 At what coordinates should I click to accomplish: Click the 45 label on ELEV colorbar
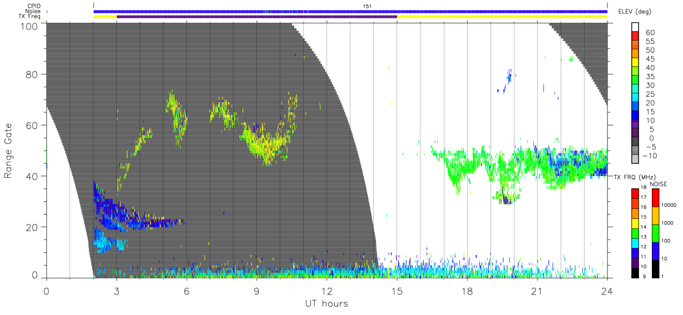pyautogui.click(x=651, y=59)
